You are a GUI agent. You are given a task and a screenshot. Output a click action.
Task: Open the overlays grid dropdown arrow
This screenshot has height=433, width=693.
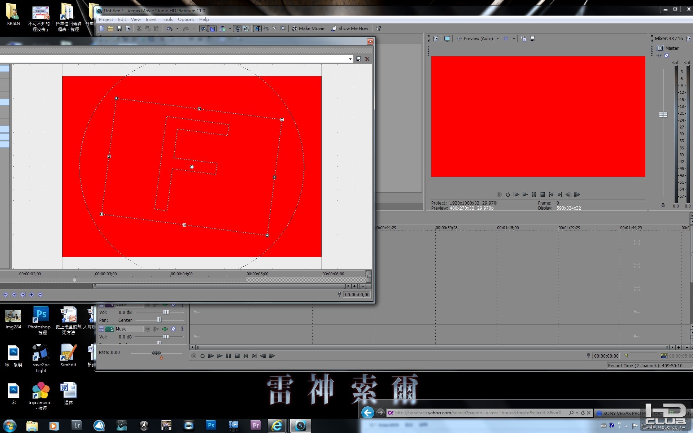(514, 39)
